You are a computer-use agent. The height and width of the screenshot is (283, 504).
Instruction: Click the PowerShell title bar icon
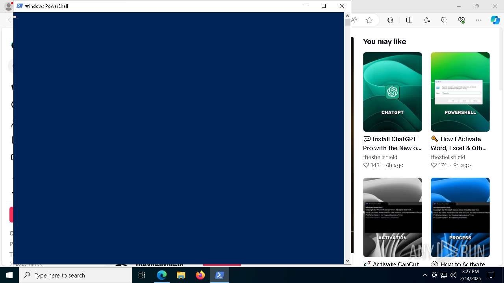pos(19,6)
